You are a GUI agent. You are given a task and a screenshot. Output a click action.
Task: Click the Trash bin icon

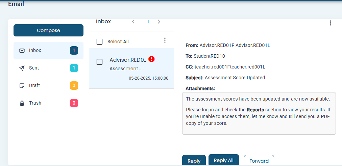coord(22,103)
